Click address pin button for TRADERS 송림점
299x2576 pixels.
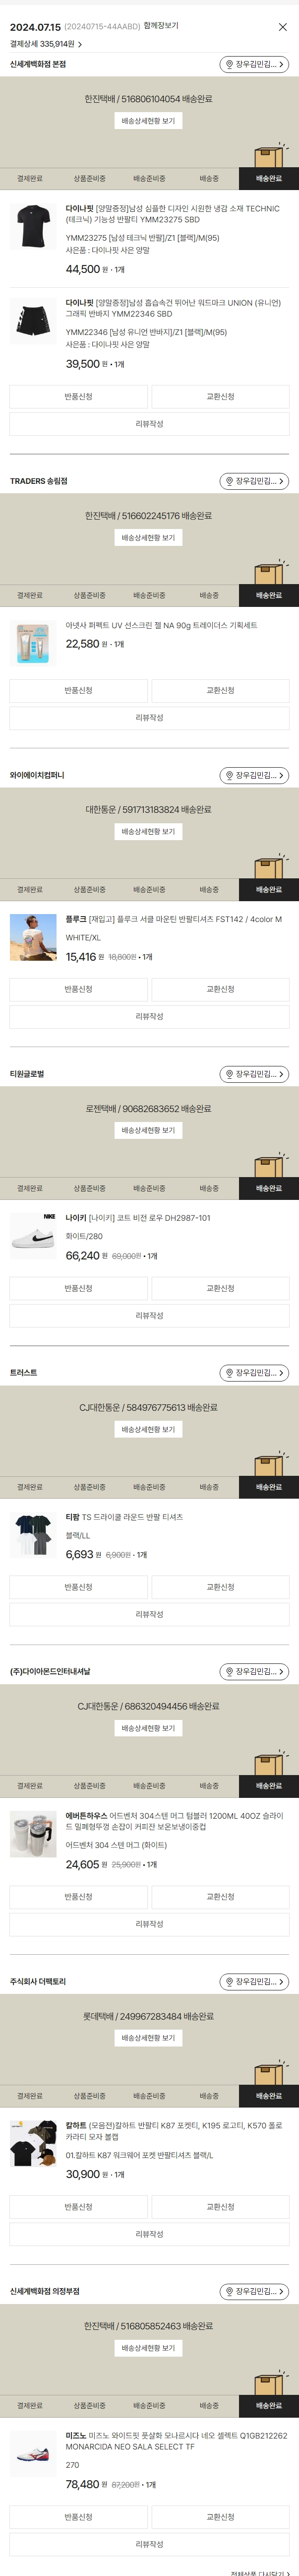254,481
